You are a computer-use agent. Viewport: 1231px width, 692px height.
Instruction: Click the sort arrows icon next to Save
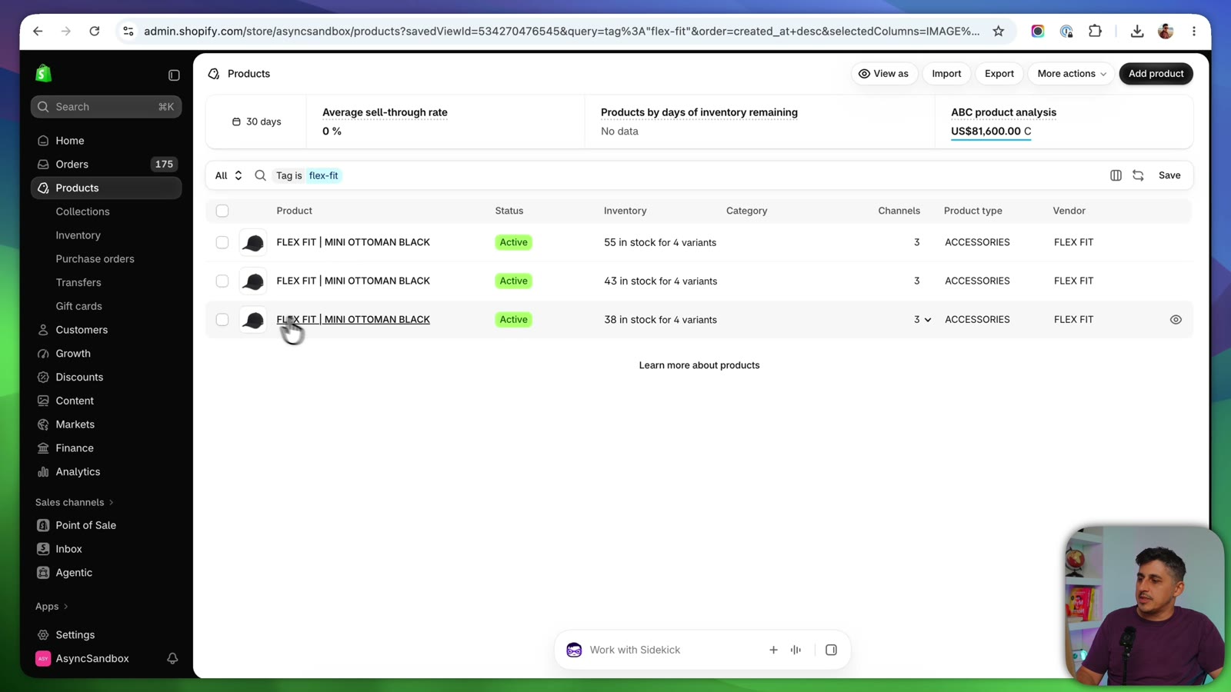(x=1138, y=175)
